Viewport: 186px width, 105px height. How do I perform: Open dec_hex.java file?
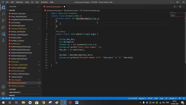coord(16,80)
